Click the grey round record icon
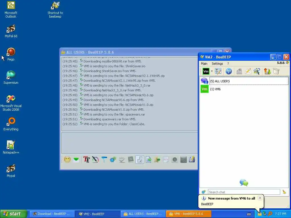291x218 pixels. pos(175,160)
